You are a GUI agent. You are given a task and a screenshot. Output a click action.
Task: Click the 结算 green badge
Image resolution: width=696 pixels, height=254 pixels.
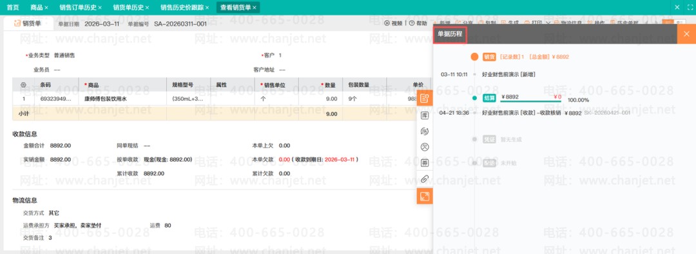click(x=489, y=97)
